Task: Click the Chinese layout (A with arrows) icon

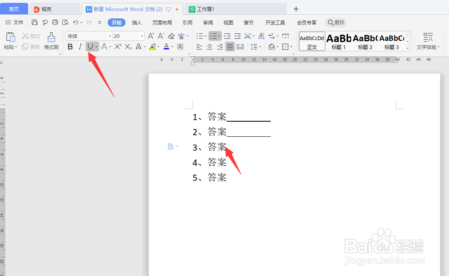Action: click(248, 36)
